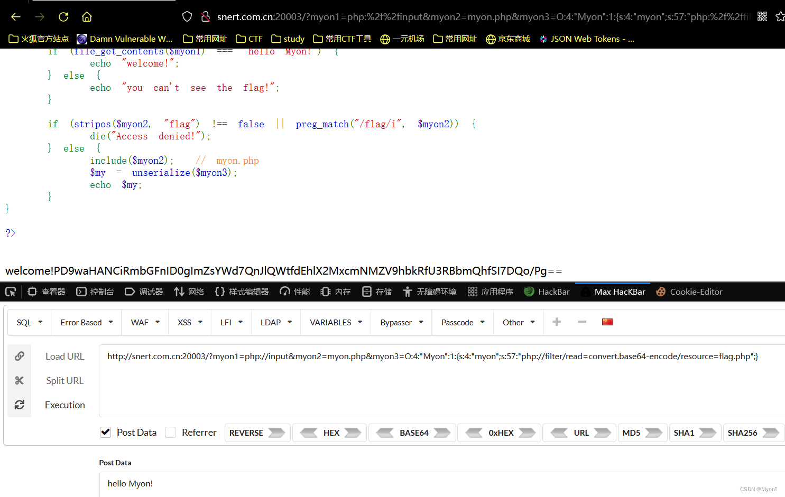Switch to the 应用程序 application tab

pyautogui.click(x=491, y=292)
